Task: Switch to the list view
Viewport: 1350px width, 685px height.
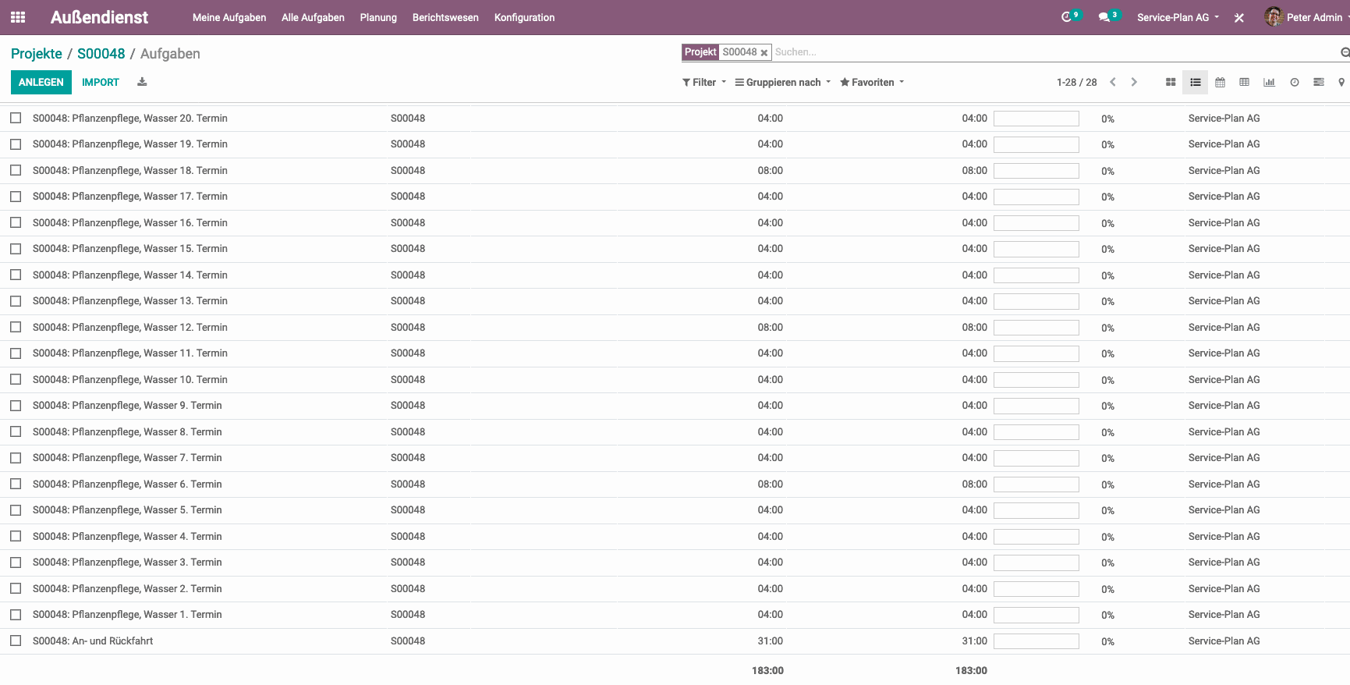Action: pos(1195,82)
